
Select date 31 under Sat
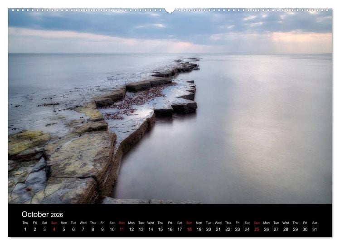click(x=315, y=230)
